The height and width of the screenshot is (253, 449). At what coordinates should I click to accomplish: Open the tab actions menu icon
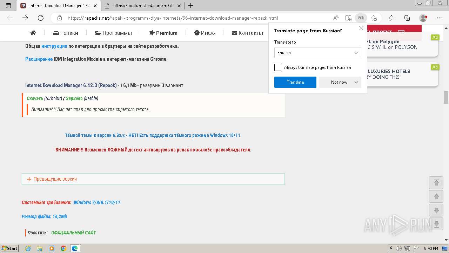click(x=8, y=6)
